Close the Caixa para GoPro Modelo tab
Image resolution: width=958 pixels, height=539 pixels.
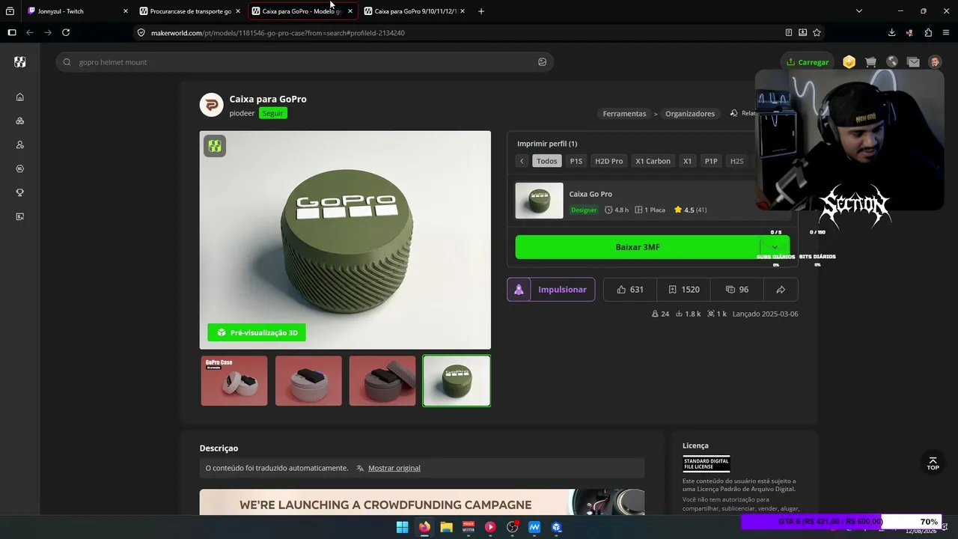pos(350,11)
